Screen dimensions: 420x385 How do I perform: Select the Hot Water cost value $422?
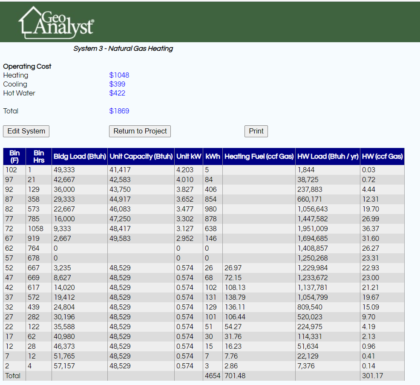pyautogui.click(x=117, y=93)
